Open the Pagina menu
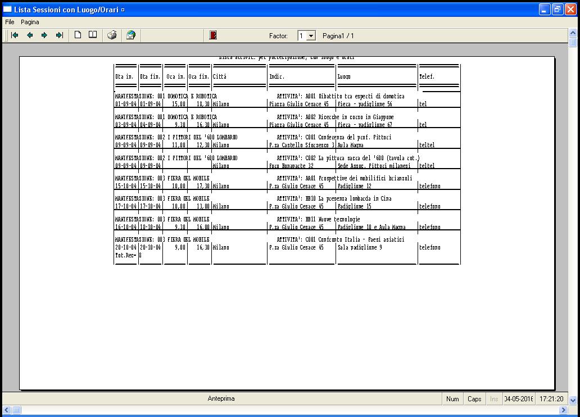Image resolution: width=580 pixels, height=417 pixels. (30, 22)
